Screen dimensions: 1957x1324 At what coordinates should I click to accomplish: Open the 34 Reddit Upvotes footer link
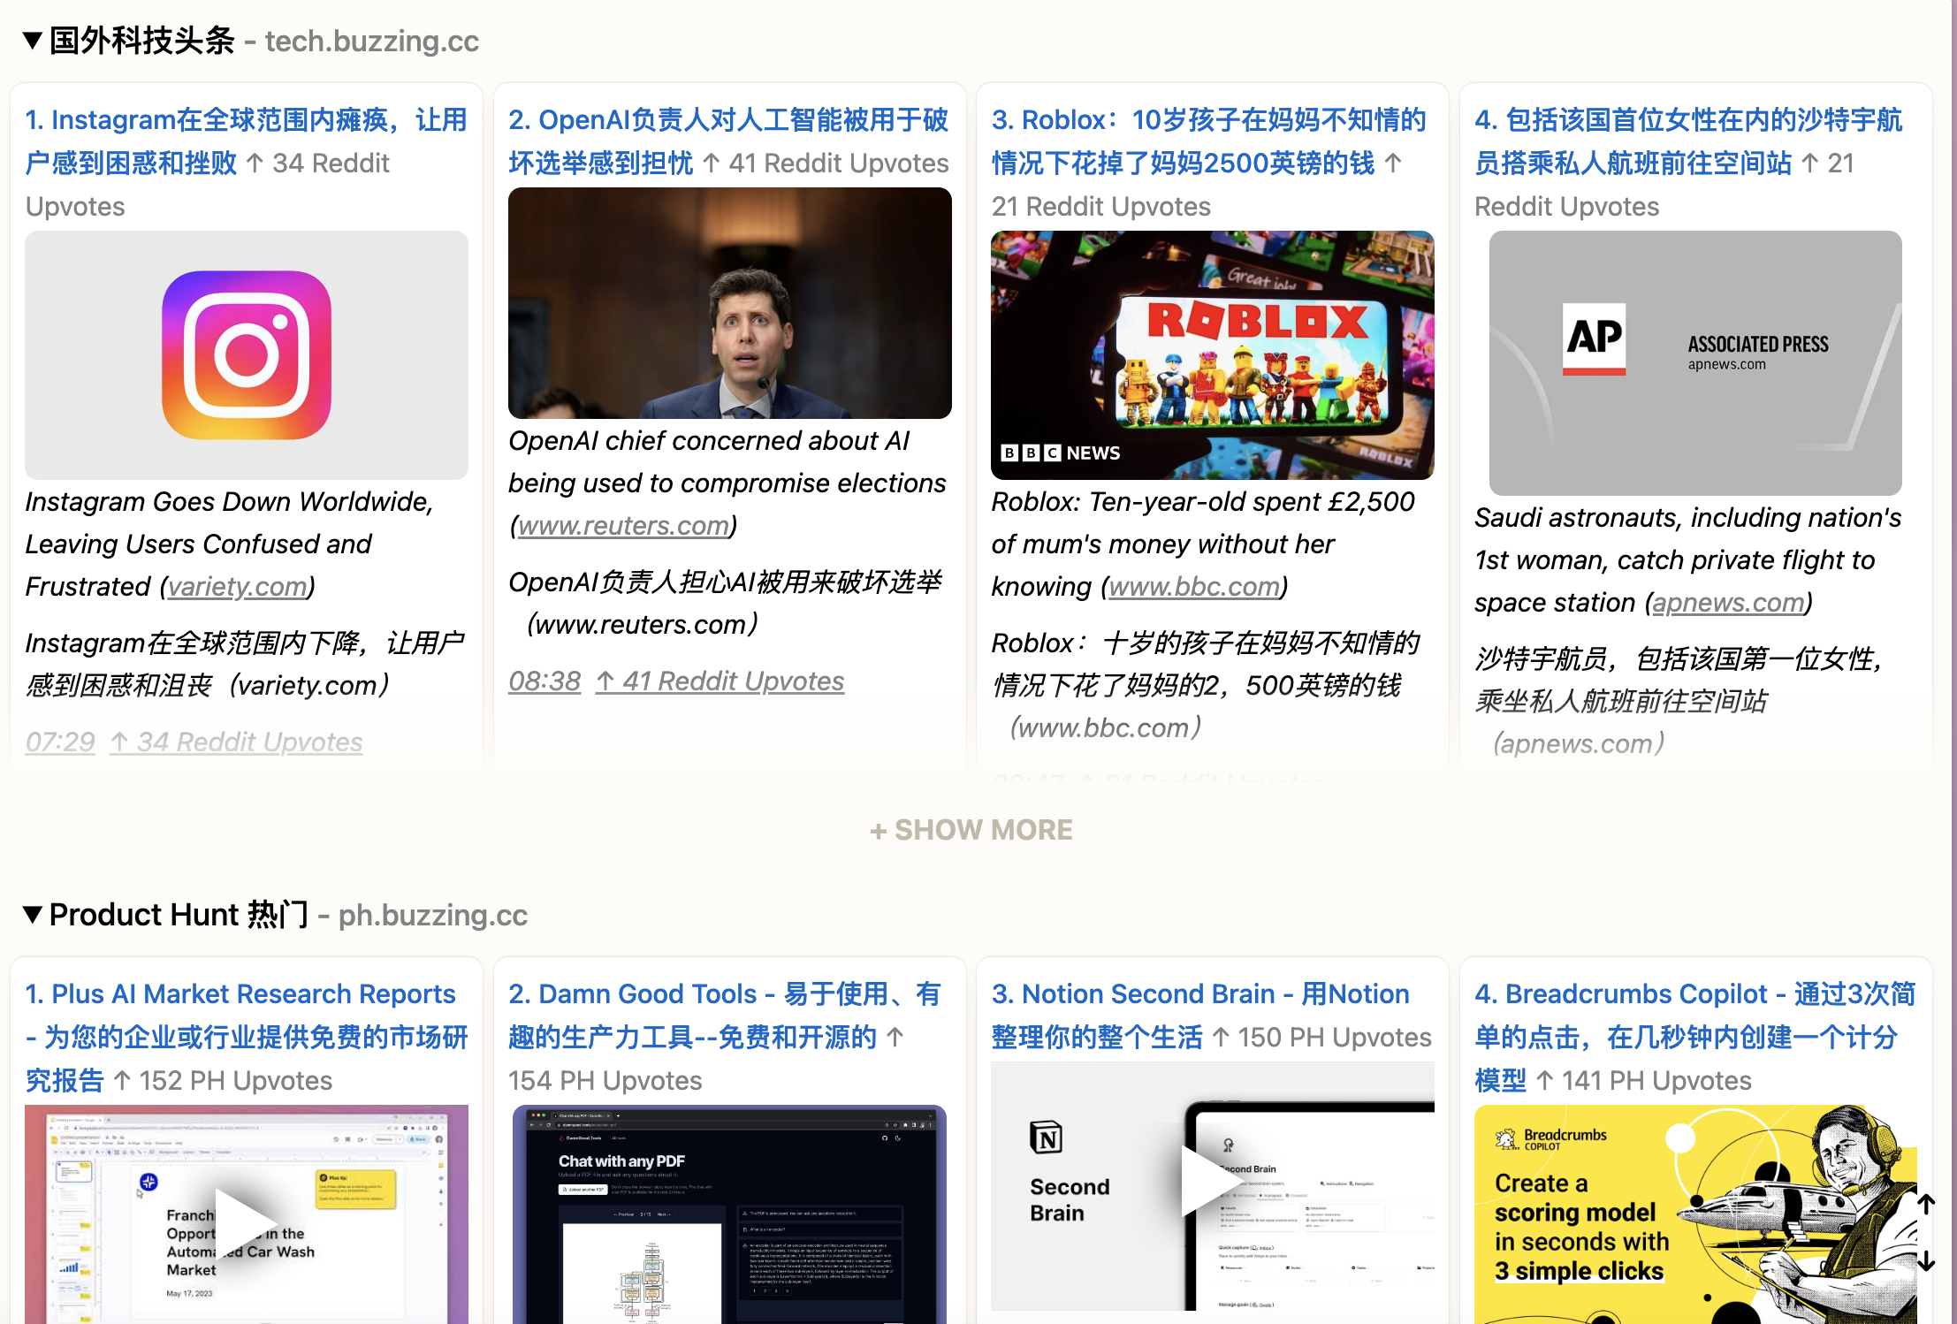pos(236,742)
